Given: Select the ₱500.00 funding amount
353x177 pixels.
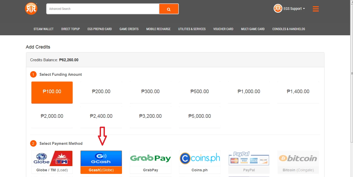Looking at the screenshot, I should click(x=200, y=92).
